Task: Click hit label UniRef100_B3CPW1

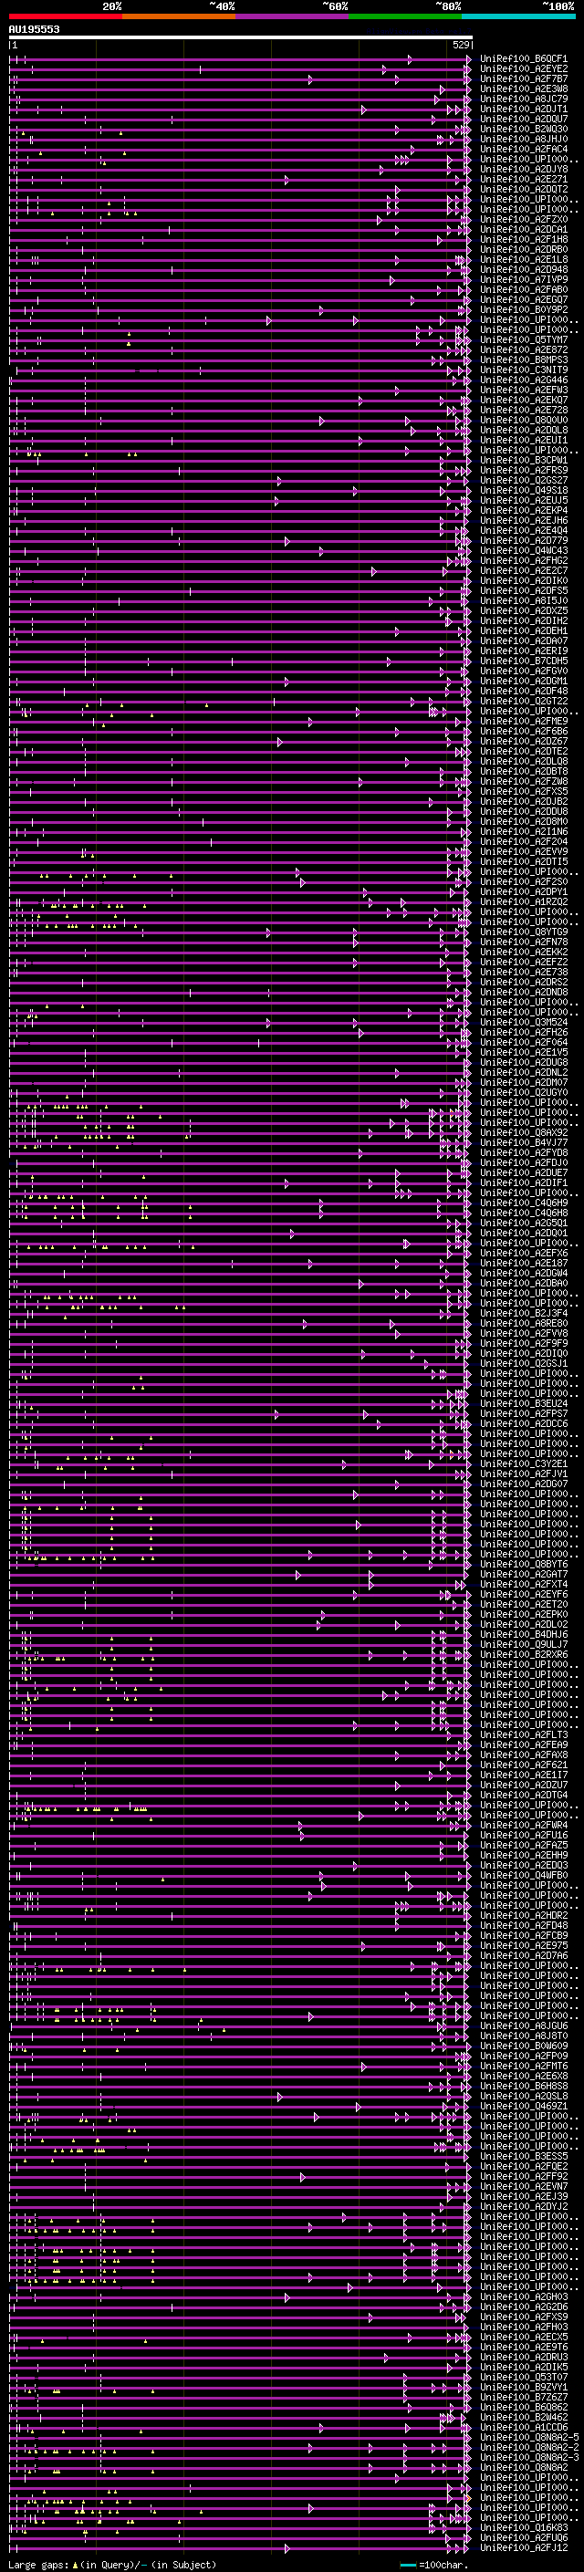Action: (x=523, y=460)
